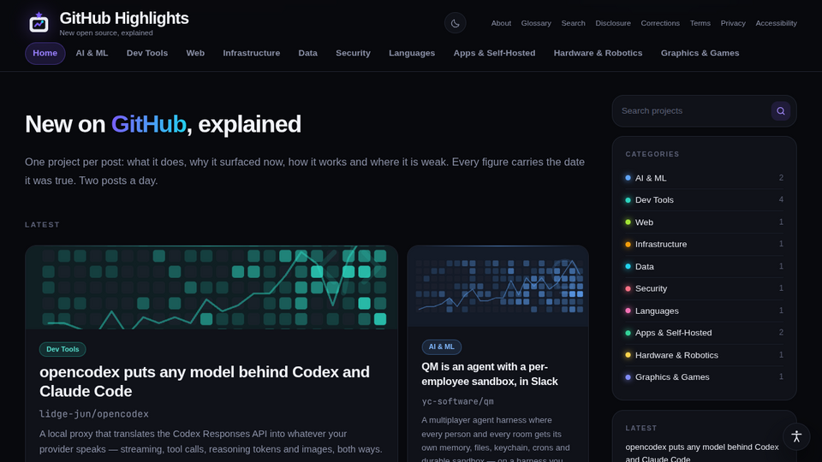Go to Search in header links
Image resolution: width=822 pixels, height=462 pixels.
click(x=573, y=23)
